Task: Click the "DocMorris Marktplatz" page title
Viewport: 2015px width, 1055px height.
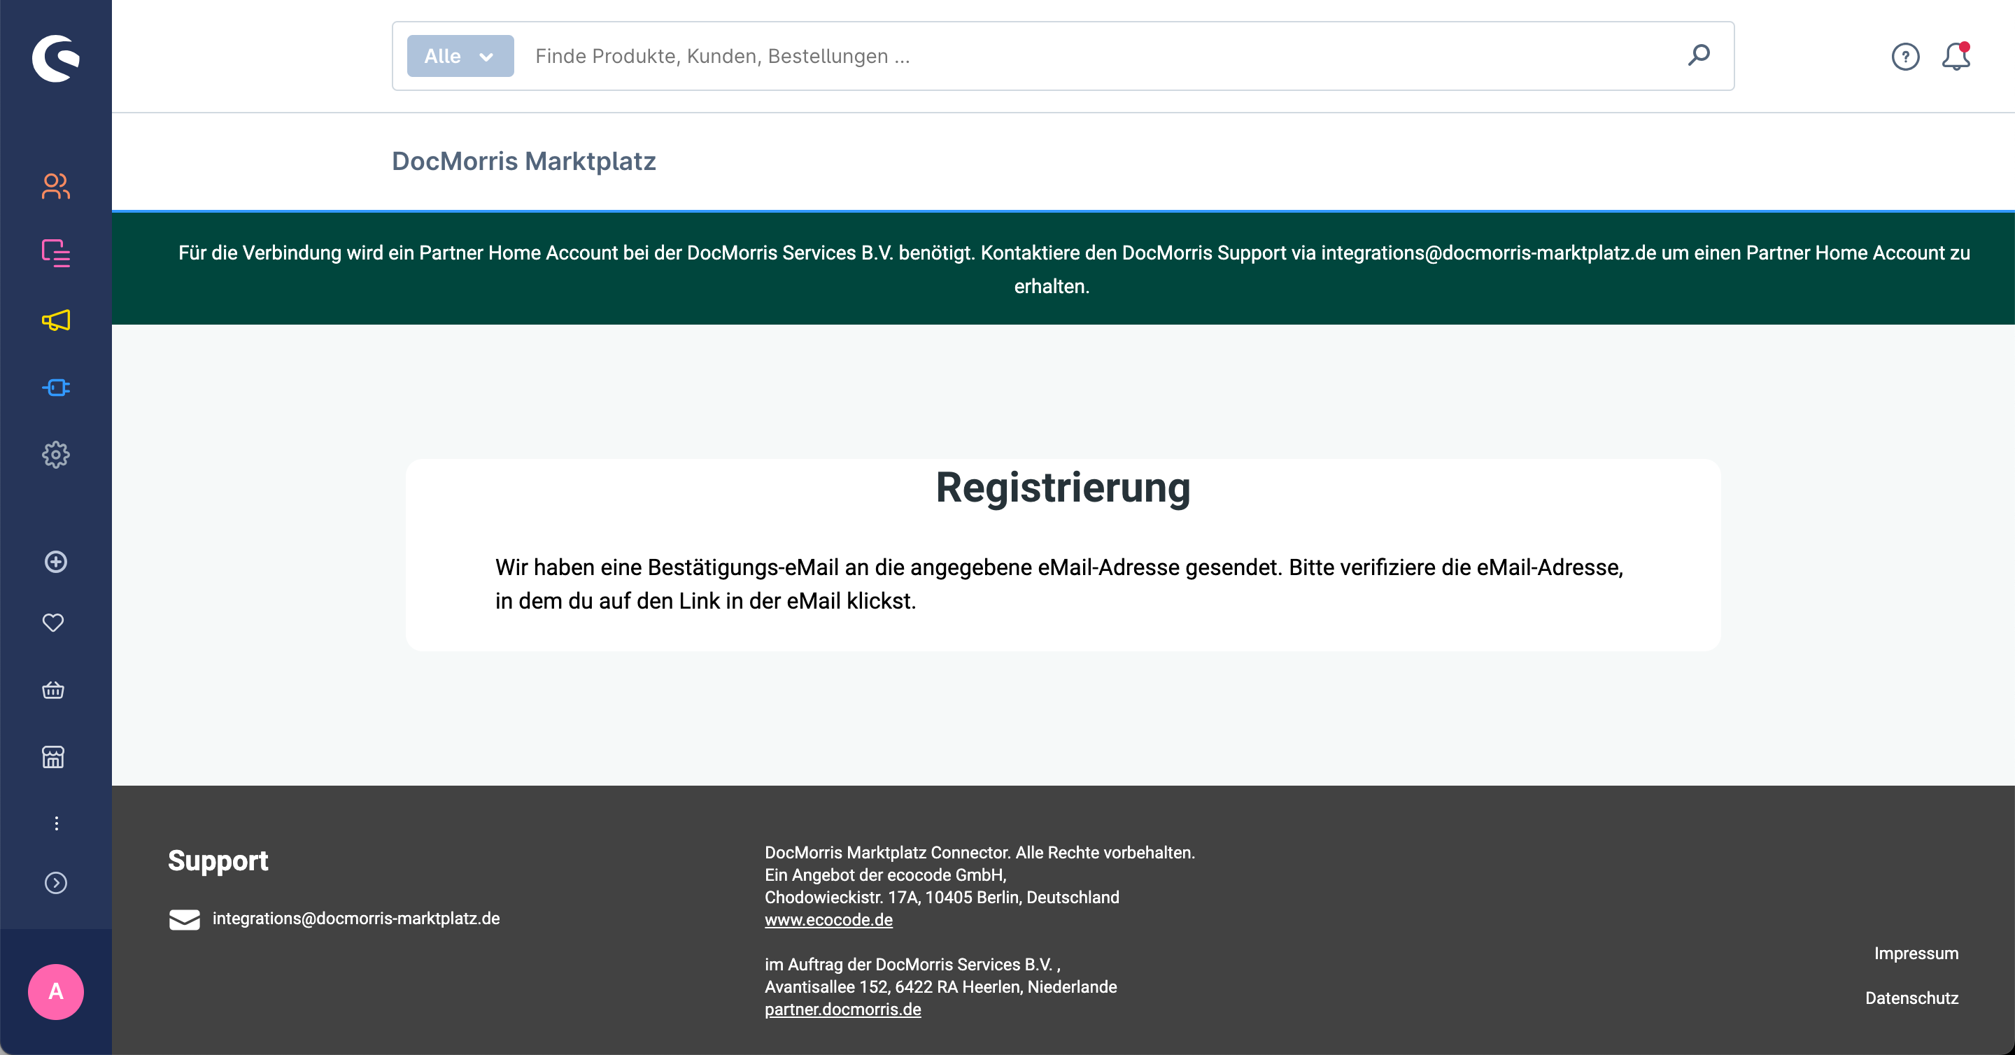Action: click(x=523, y=161)
